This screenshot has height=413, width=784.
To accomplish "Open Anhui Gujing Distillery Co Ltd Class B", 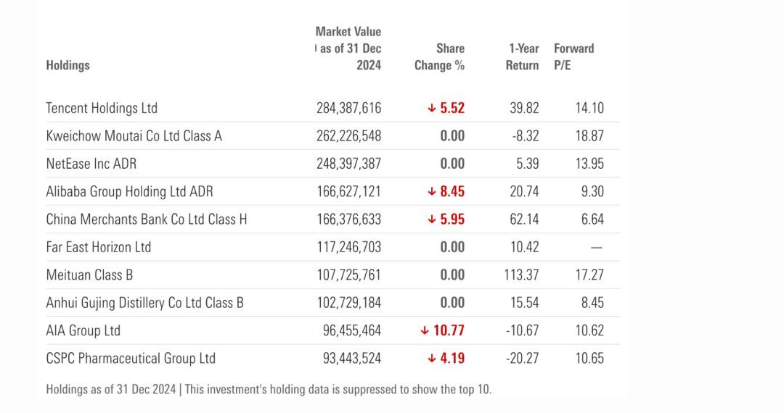I will (x=144, y=303).
